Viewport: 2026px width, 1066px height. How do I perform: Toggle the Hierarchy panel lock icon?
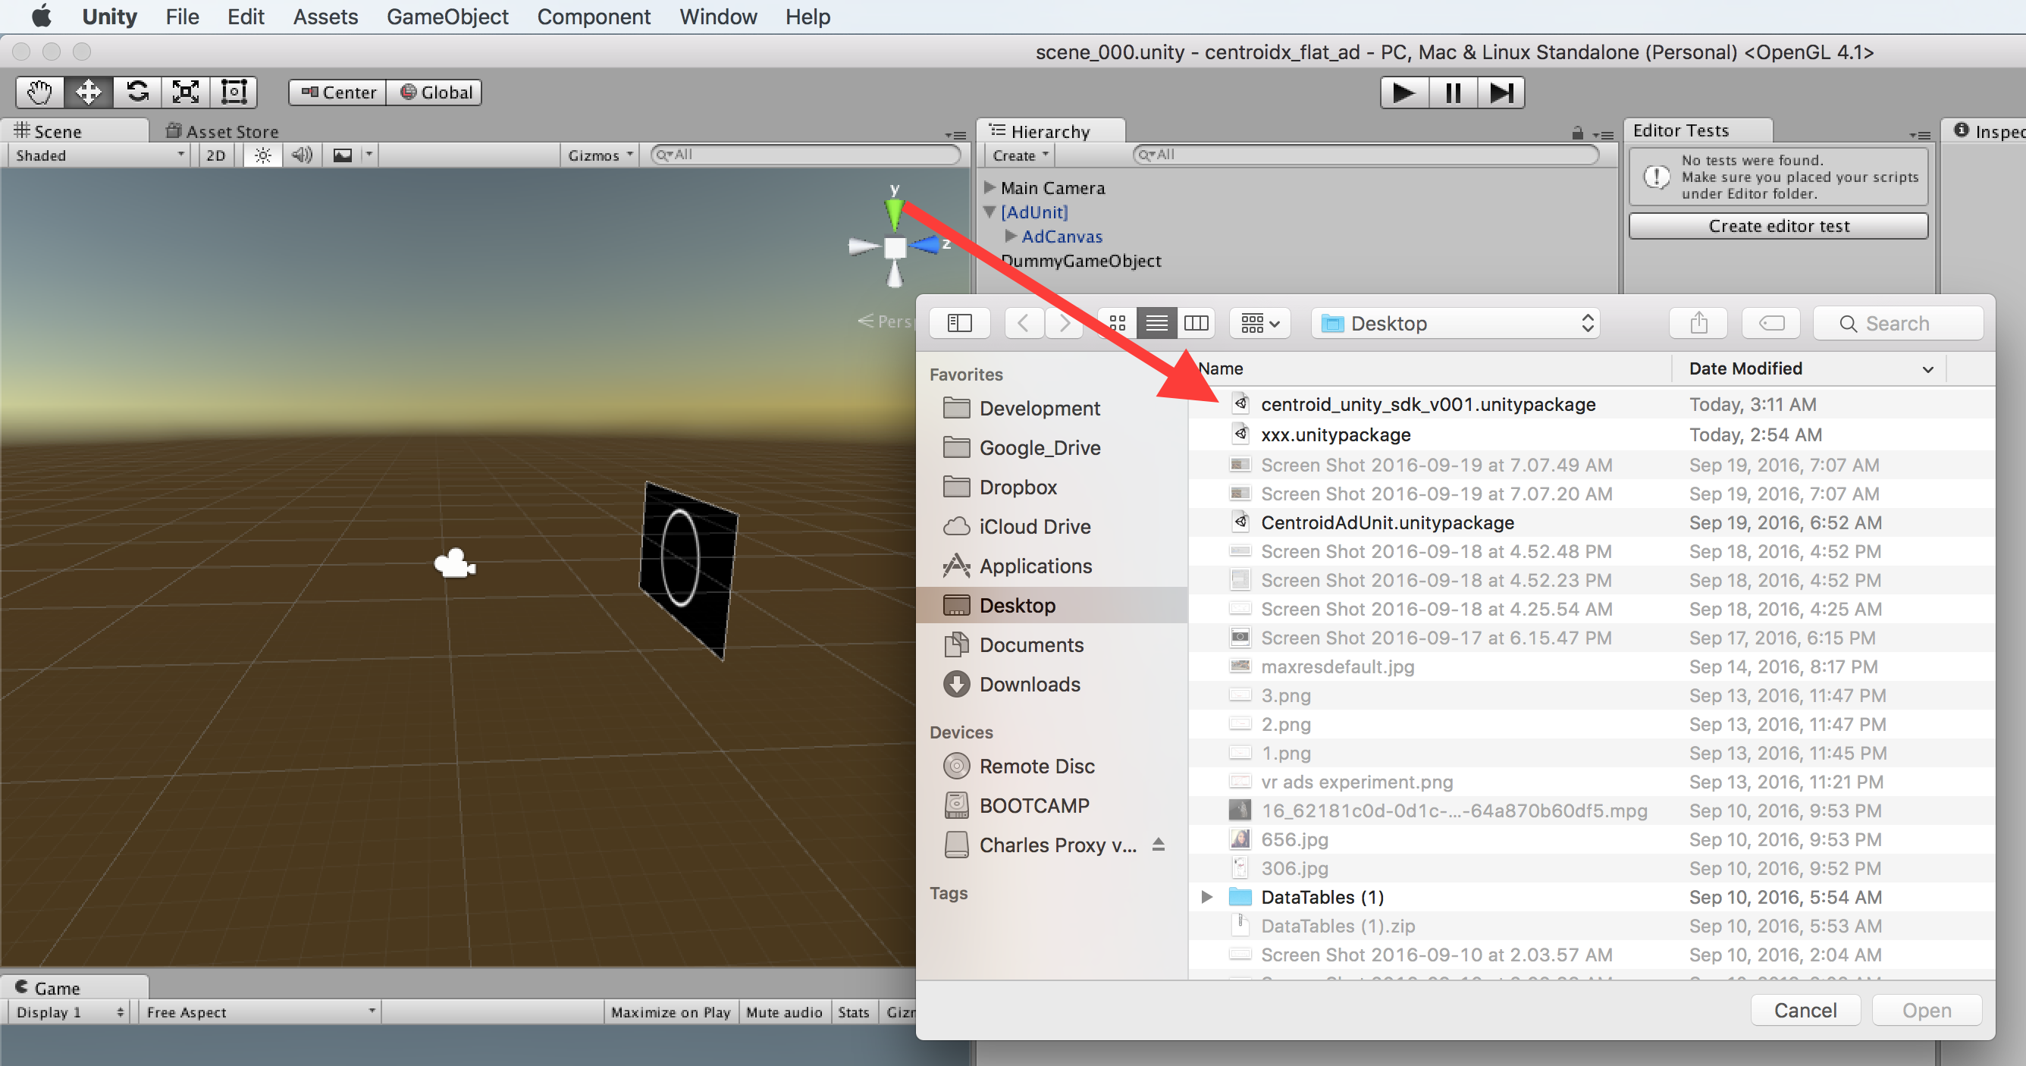tap(1577, 133)
